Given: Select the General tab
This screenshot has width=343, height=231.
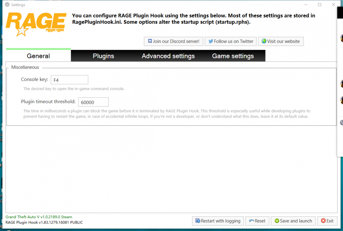Looking at the screenshot, I should [38, 56].
